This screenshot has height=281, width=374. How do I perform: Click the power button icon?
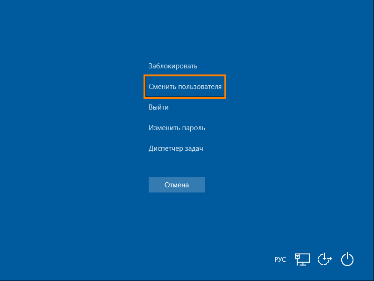pyautogui.click(x=347, y=259)
